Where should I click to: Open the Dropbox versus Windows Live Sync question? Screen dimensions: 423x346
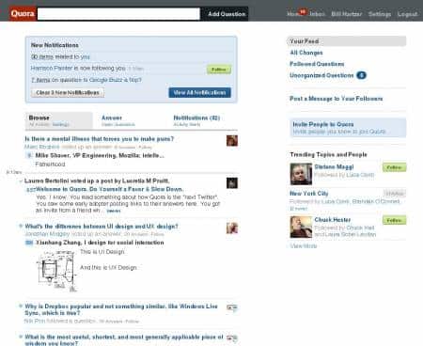click(121, 309)
